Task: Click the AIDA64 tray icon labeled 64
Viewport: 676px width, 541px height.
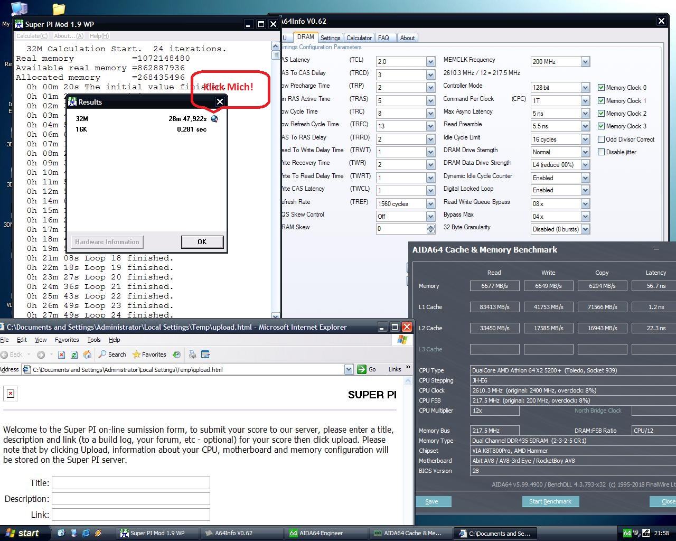Action: coord(627,533)
